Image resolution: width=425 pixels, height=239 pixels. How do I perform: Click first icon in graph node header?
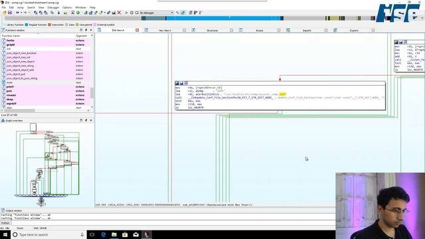coord(177,84)
